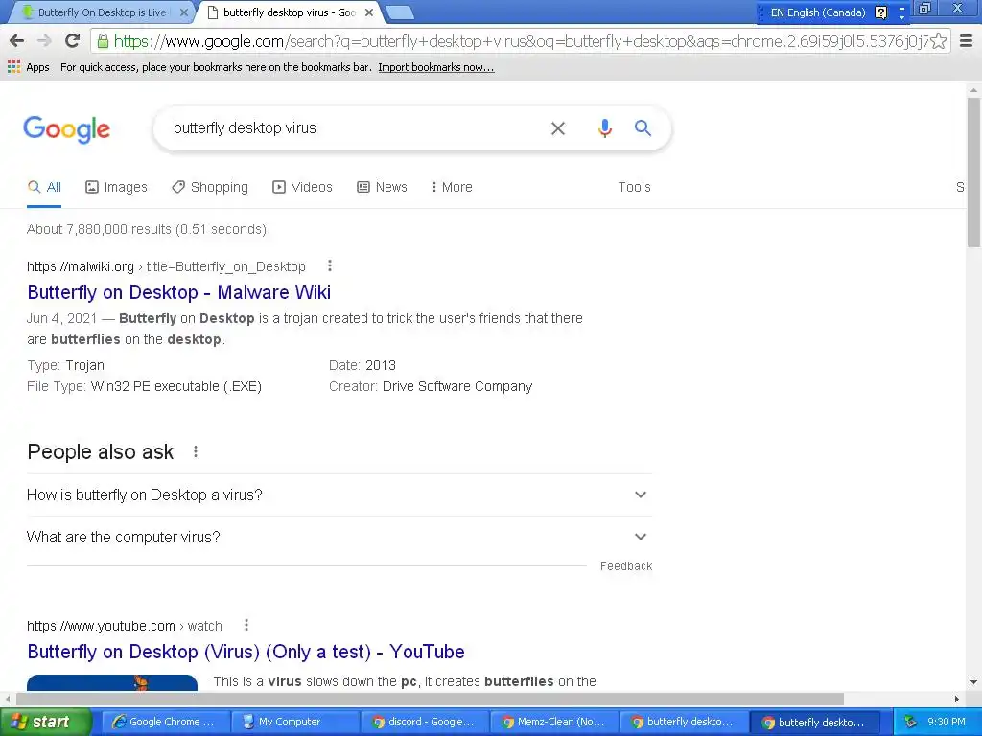Click the address bar URL
This screenshot has height=736, width=982.
tap(520, 41)
